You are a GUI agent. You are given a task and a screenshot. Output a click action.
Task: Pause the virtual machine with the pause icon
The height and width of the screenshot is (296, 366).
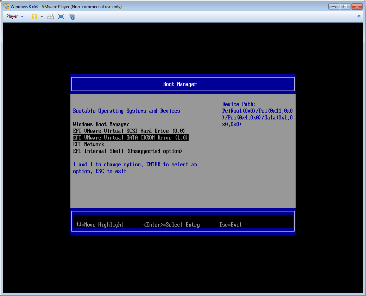coord(34,17)
